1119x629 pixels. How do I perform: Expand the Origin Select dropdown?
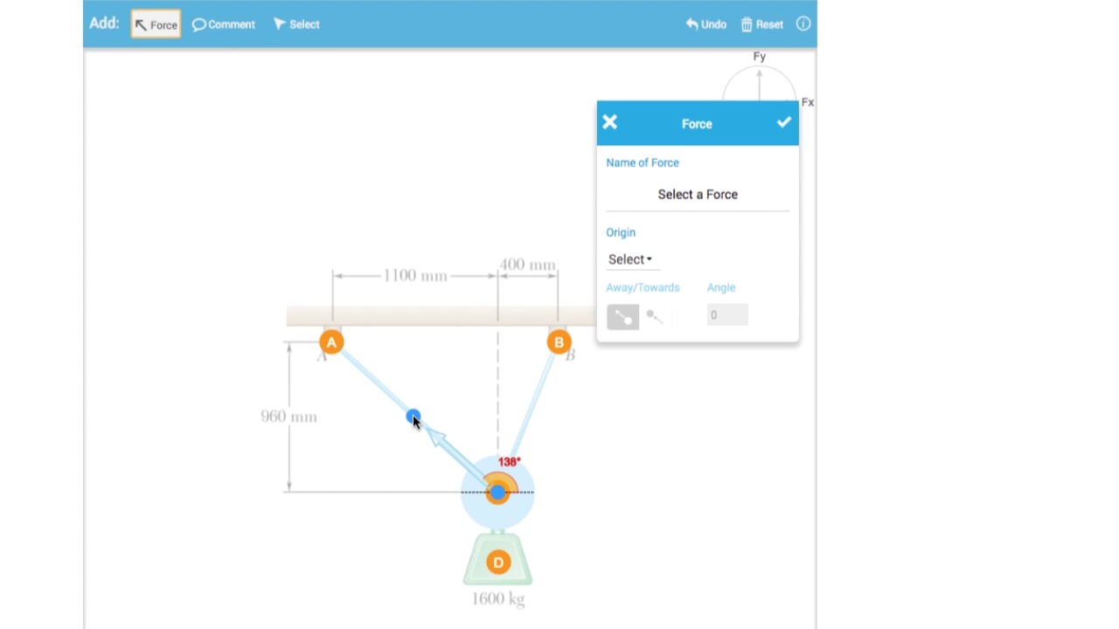pos(629,259)
